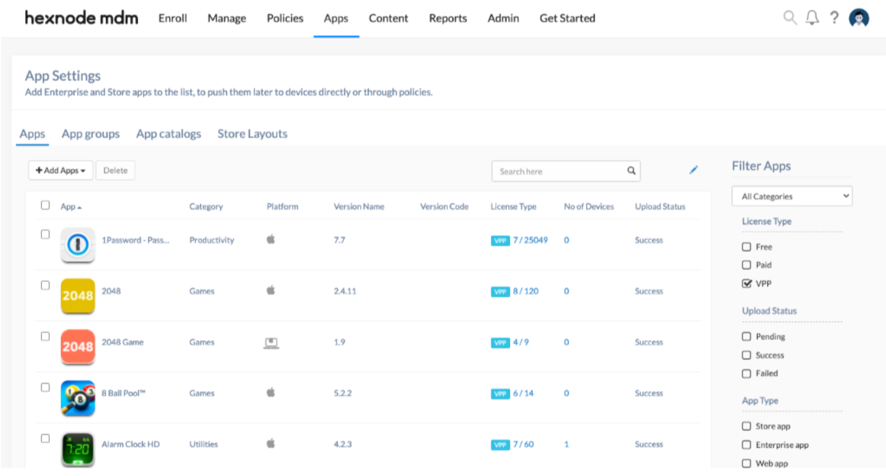The height and width of the screenshot is (476, 886).
Task: Click the laptop platform icon for 2048 Game
Action: (x=271, y=342)
